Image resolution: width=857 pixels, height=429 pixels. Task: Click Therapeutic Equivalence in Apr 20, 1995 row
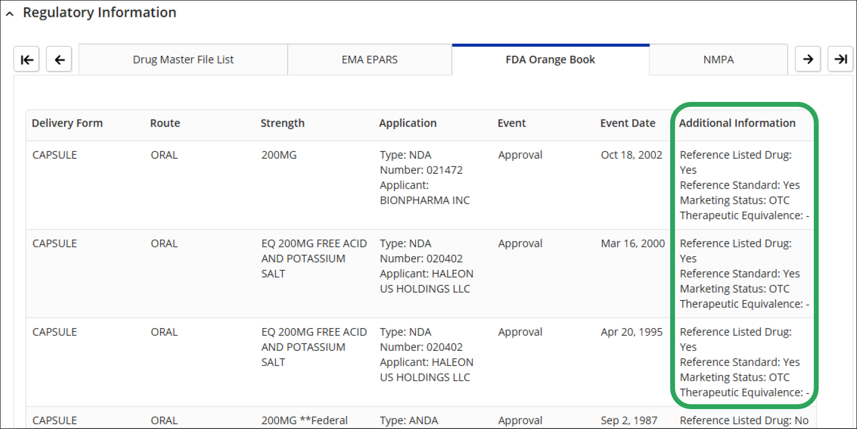click(x=744, y=392)
